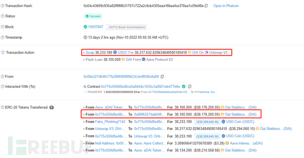
Task: Click help icon beside Interacted With (To)
Action: (3, 86)
